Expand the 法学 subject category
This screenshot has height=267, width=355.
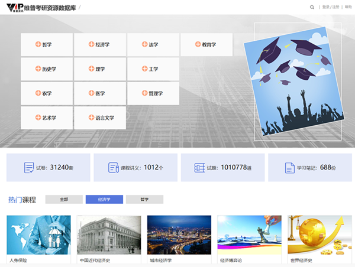153,44
